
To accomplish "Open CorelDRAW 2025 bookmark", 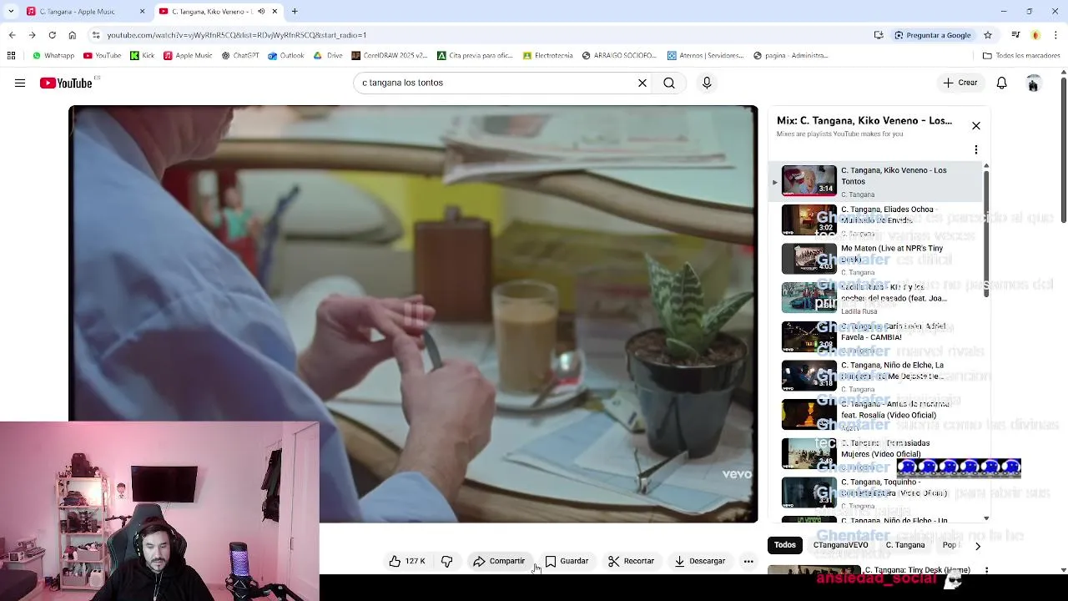I will (x=390, y=56).
